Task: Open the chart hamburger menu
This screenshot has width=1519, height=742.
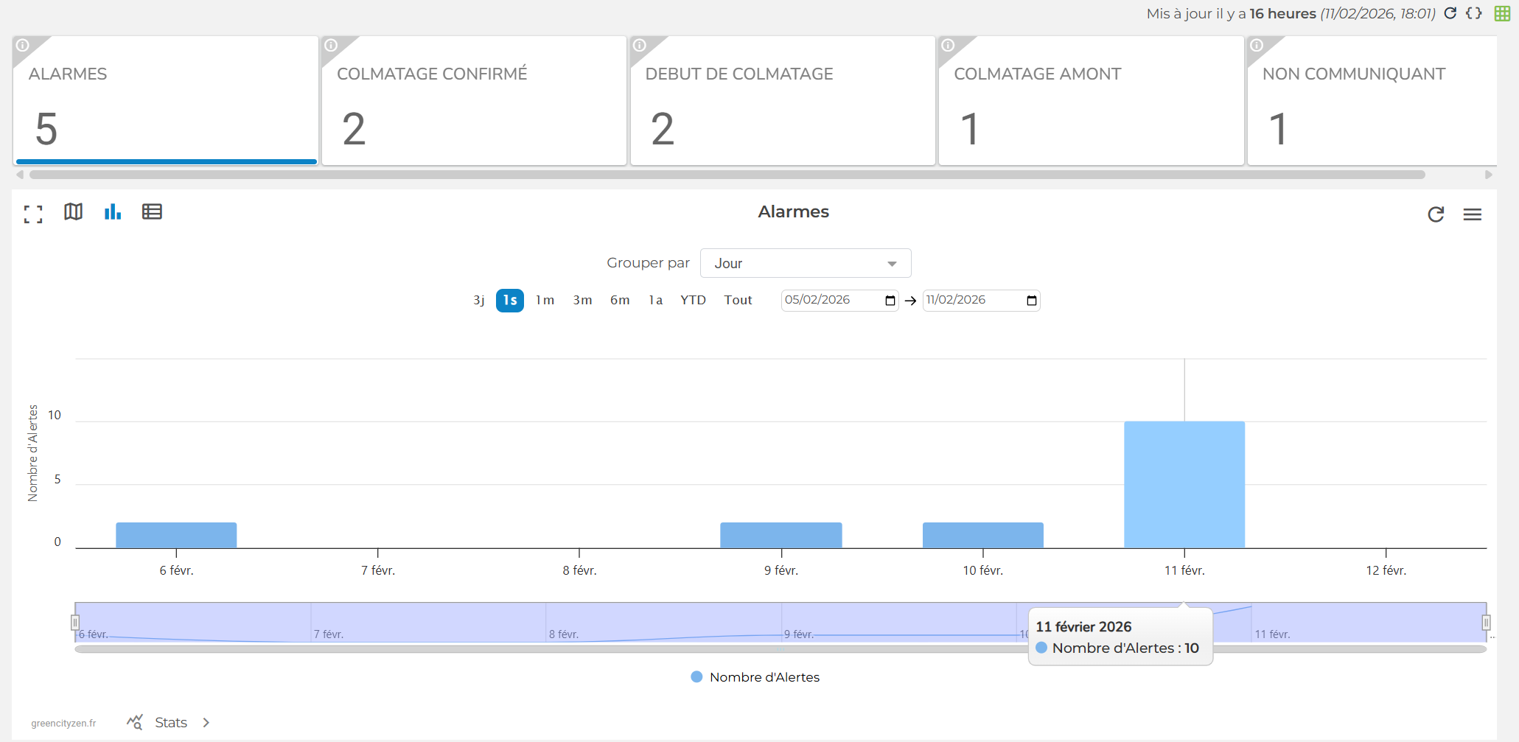Action: coord(1472,214)
